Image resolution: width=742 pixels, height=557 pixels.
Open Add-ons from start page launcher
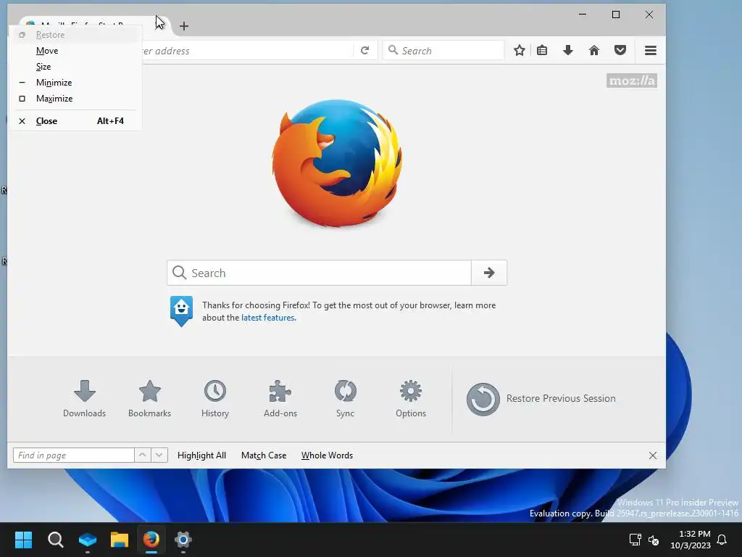(280, 398)
